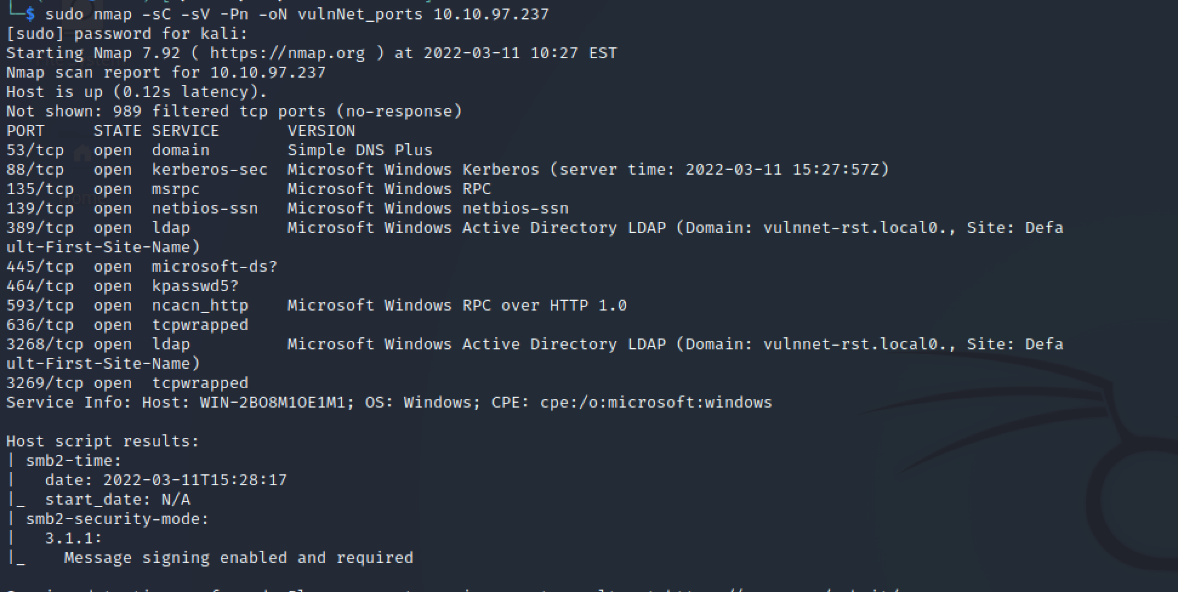Click the smb2-time script heading
The width and height of the screenshot is (1178, 592).
pos(74,460)
